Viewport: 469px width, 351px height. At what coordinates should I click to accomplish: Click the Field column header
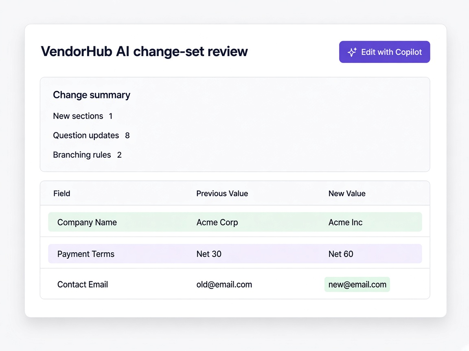(x=61, y=193)
